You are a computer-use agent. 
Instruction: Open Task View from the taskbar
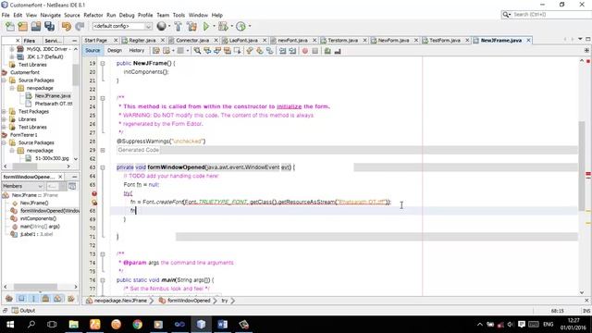52,325
